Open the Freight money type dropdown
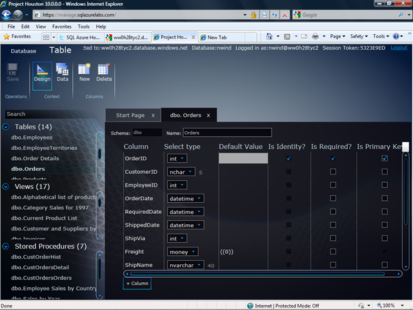Viewport: 413px width, 310px height. [x=183, y=252]
